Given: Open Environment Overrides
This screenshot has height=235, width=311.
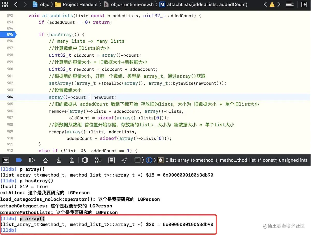Looking at the screenshot, I should pos(111,160).
